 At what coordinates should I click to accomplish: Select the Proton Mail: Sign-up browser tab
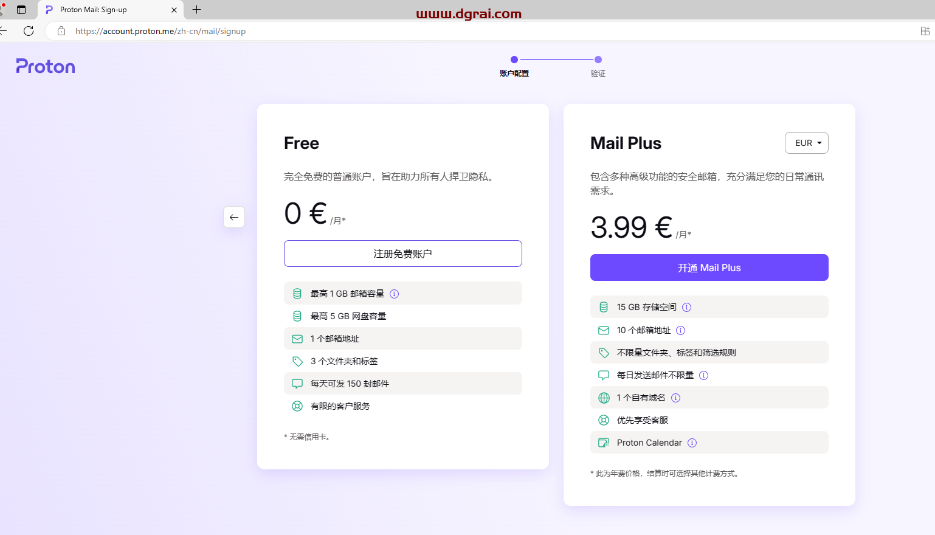click(x=109, y=10)
